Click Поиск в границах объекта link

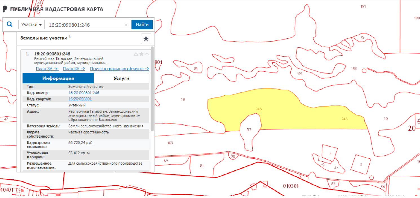(120, 69)
